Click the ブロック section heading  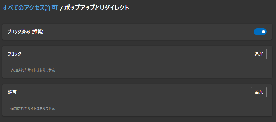click(14, 54)
